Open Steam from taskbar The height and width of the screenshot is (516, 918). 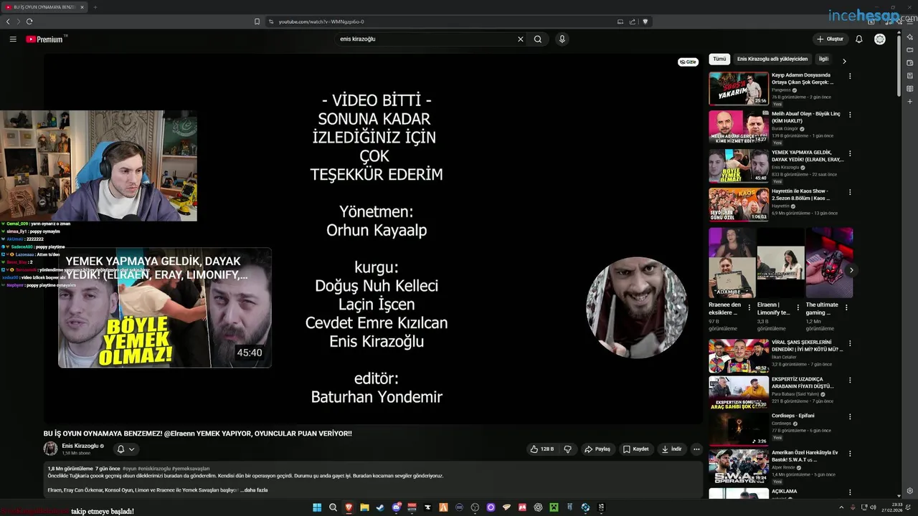[380, 507]
